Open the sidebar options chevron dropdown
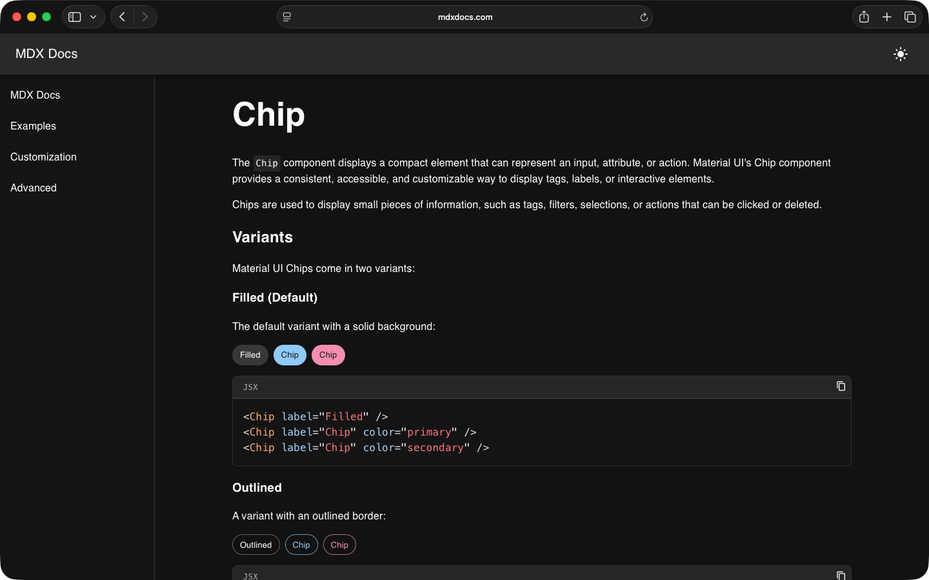Viewport: 929px width, 580px height. (x=92, y=17)
